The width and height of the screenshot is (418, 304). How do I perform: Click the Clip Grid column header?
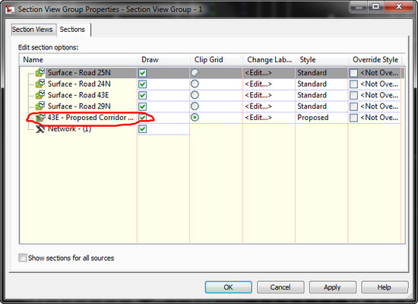pyautogui.click(x=216, y=59)
